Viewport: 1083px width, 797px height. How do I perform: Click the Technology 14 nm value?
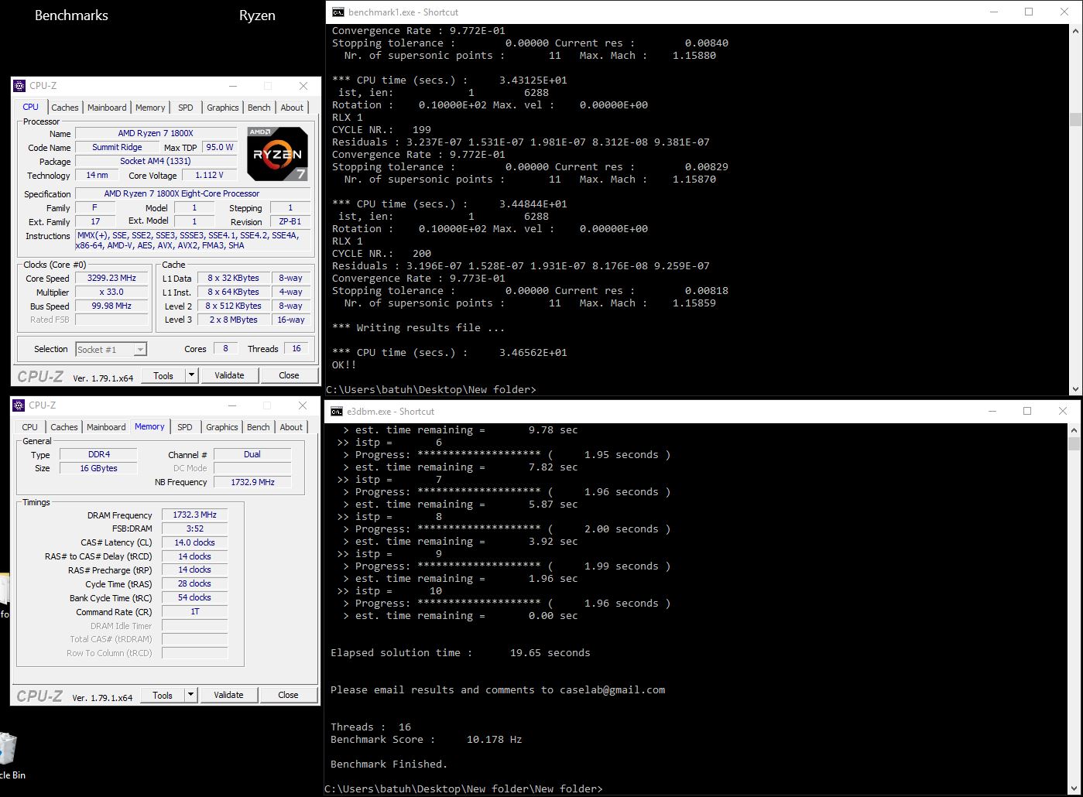pos(97,176)
